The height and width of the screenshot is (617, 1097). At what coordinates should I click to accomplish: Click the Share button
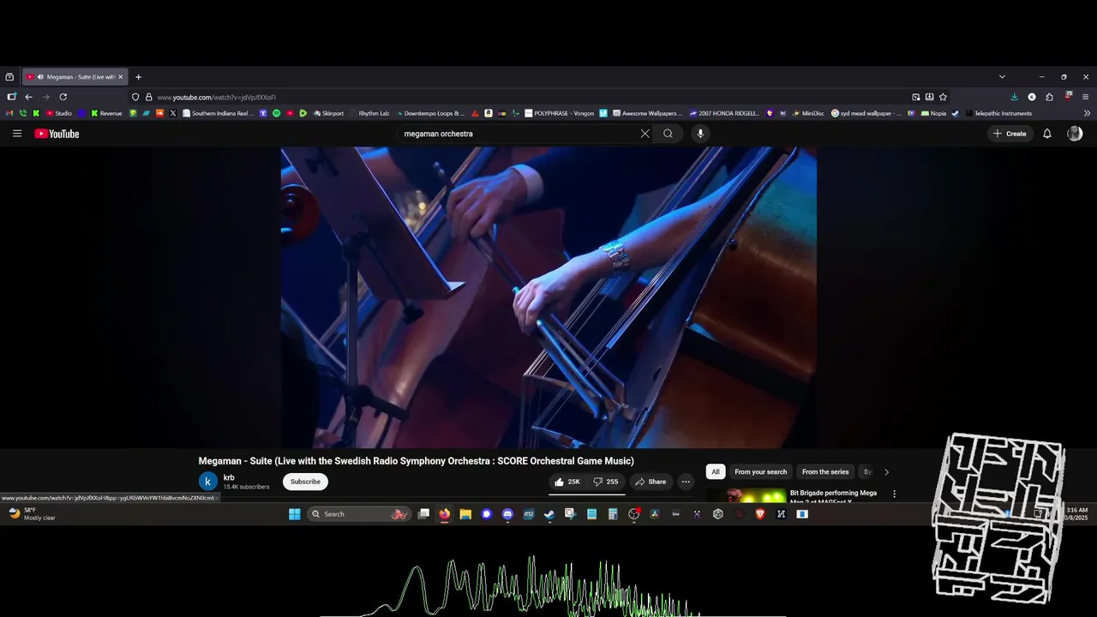650,482
